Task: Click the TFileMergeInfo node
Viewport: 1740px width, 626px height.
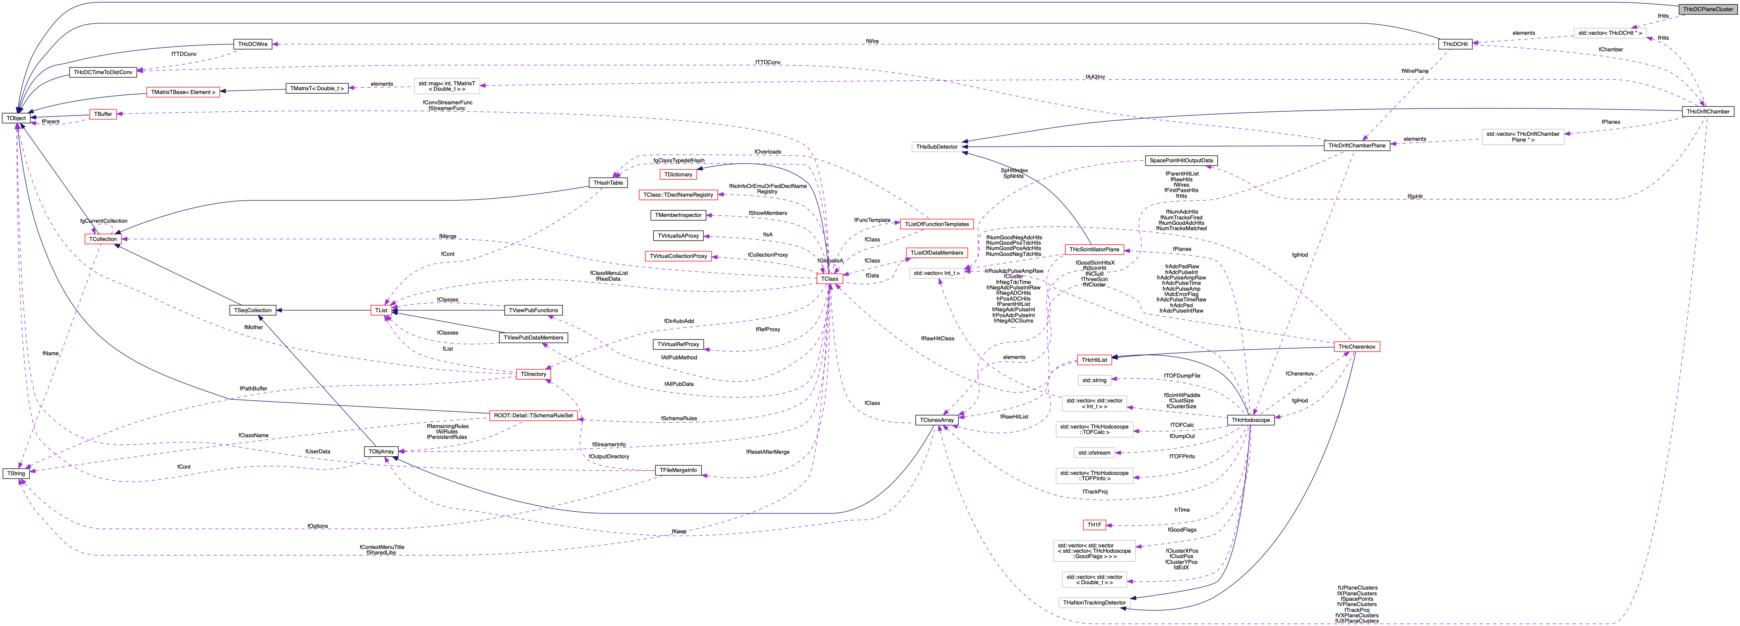Action: [678, 470]
